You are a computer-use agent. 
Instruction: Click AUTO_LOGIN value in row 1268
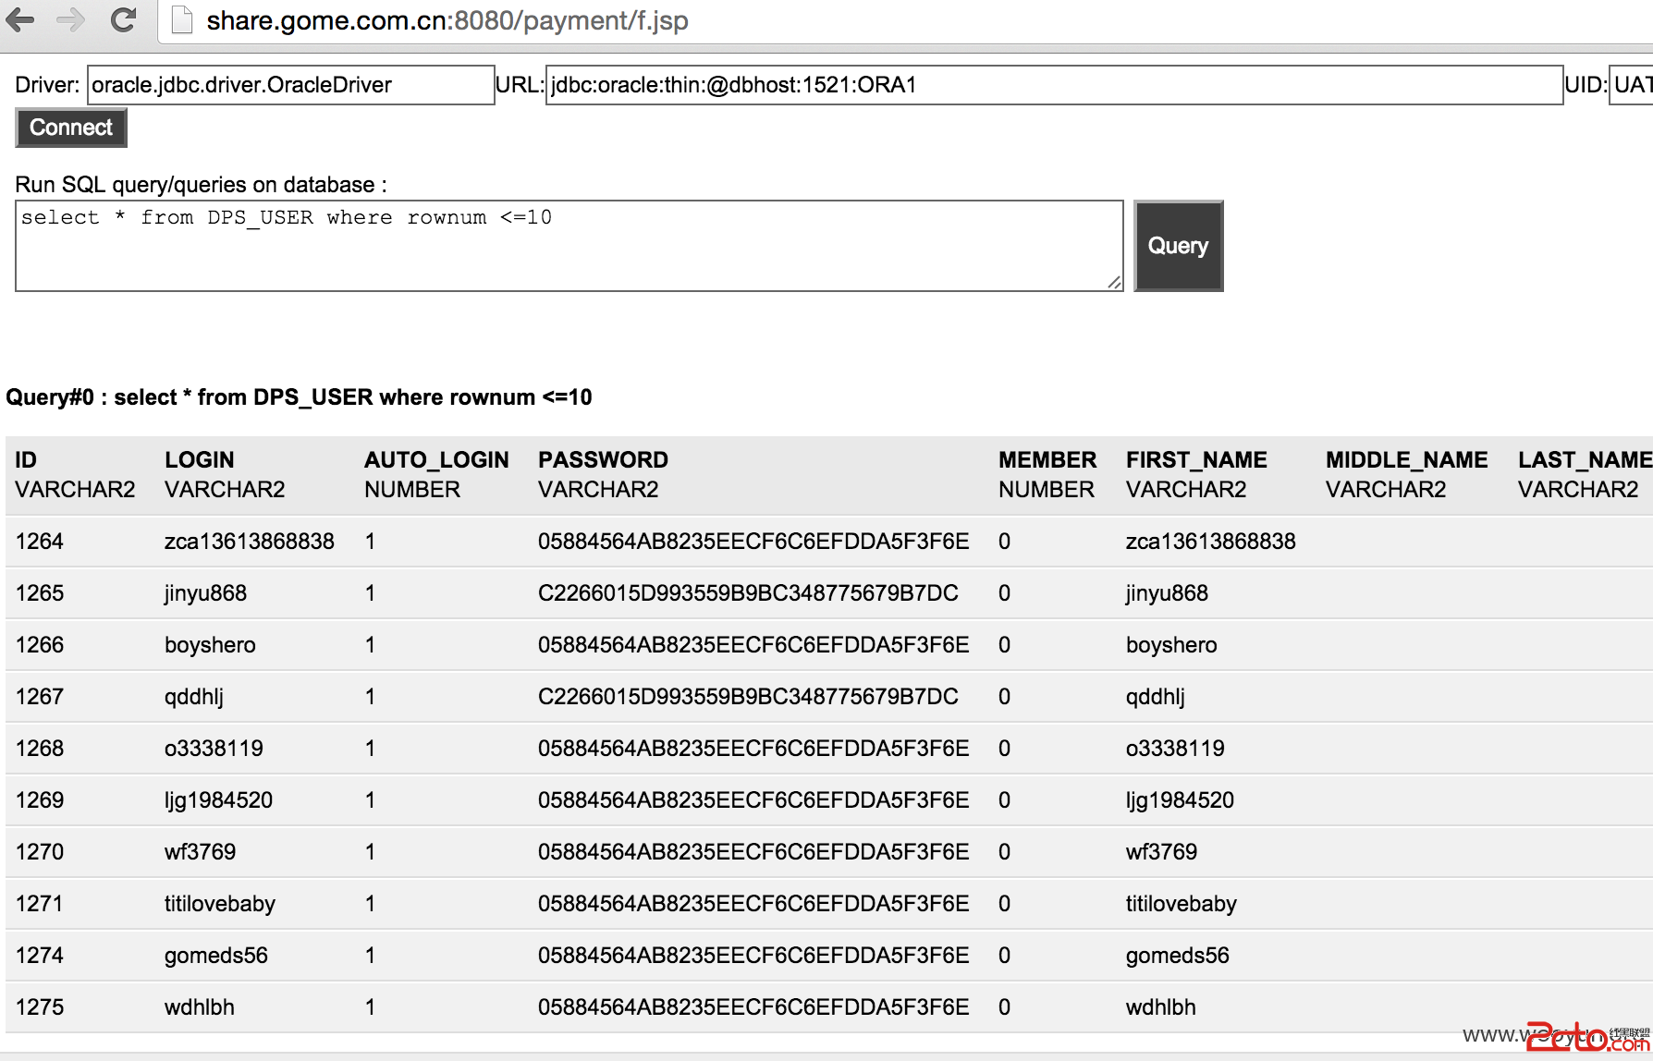[370, 749]
